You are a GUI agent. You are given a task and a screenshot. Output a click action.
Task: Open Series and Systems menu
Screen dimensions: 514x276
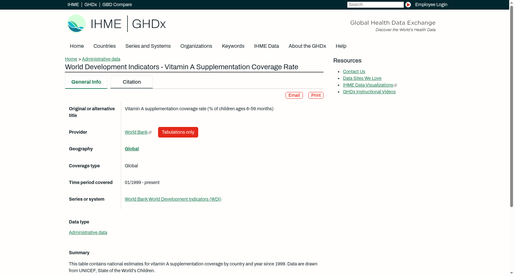(x=148, y=46)
